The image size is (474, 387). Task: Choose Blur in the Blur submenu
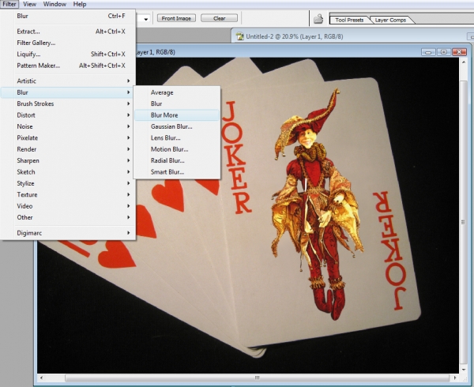(x=177, y=103)
